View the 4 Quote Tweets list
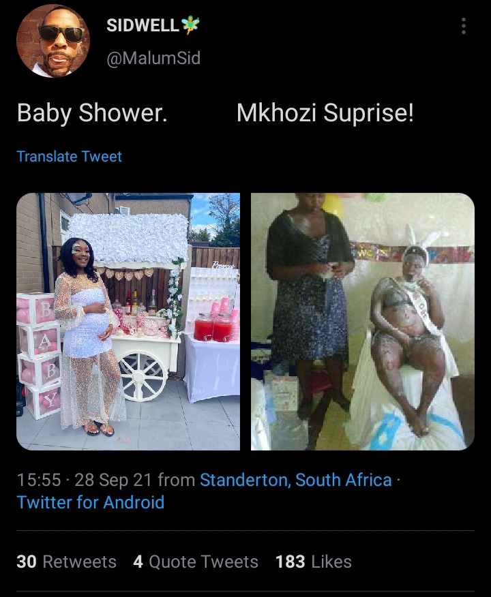 (196, 562)
